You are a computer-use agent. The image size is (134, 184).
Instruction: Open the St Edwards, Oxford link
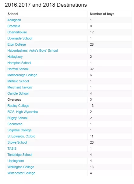21,136
